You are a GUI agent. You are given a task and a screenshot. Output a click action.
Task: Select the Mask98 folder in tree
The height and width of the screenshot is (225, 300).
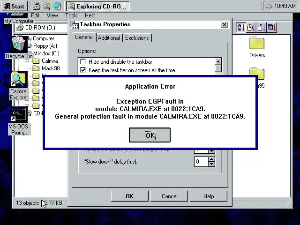point(46,68)
